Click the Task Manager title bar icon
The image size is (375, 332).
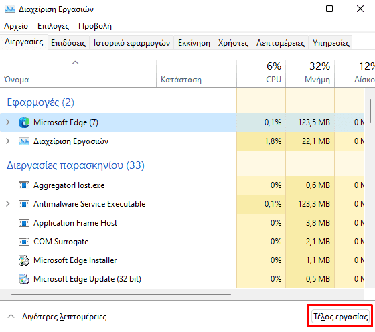click(9, 9)
